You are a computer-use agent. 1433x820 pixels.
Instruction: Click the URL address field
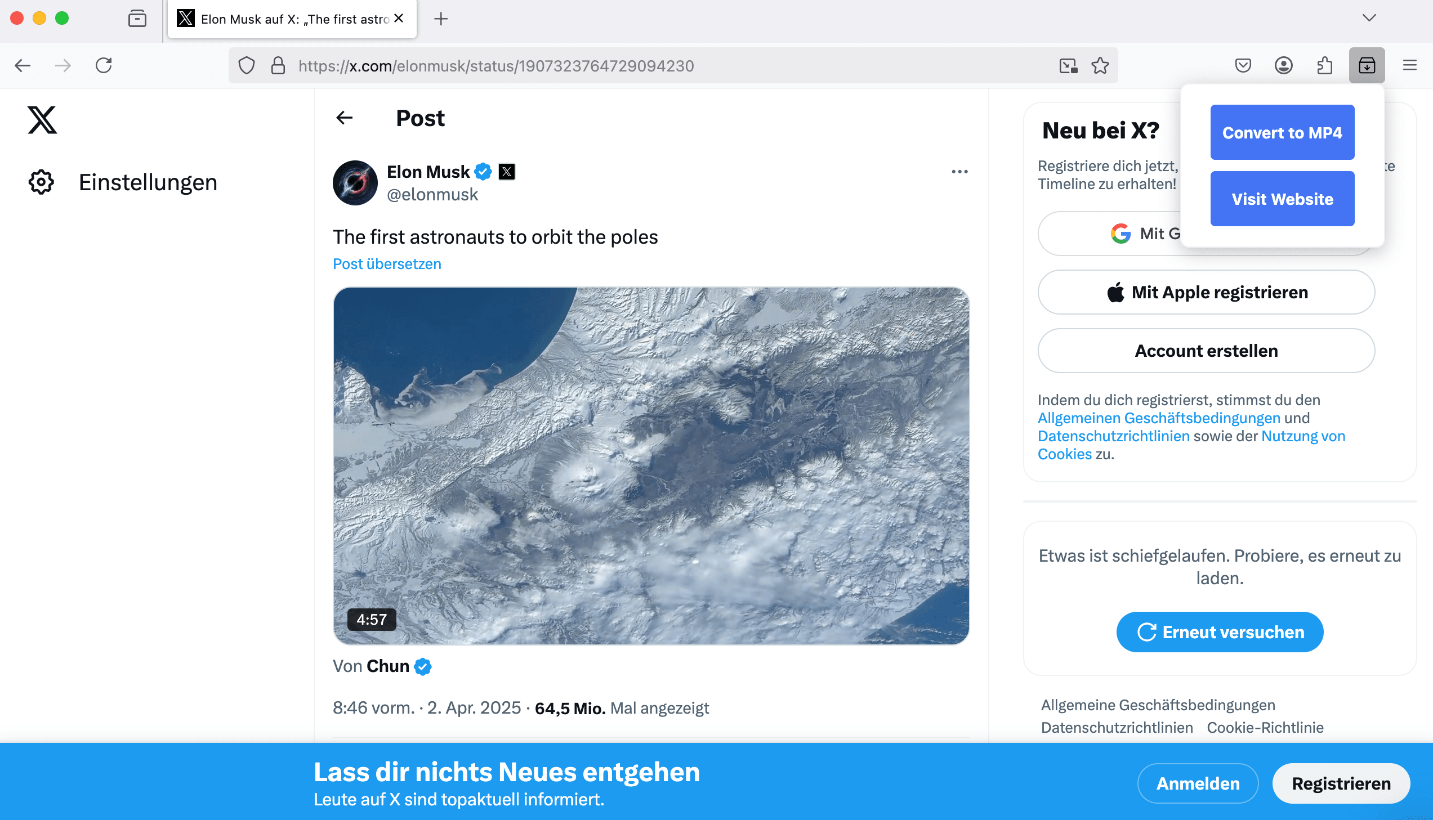[x=673, y=66]
